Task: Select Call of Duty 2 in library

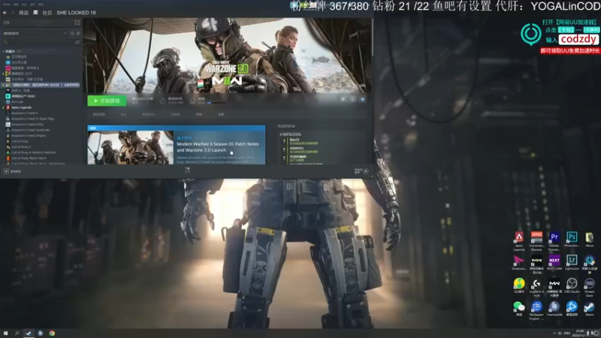Action: [x=18, y=146]
